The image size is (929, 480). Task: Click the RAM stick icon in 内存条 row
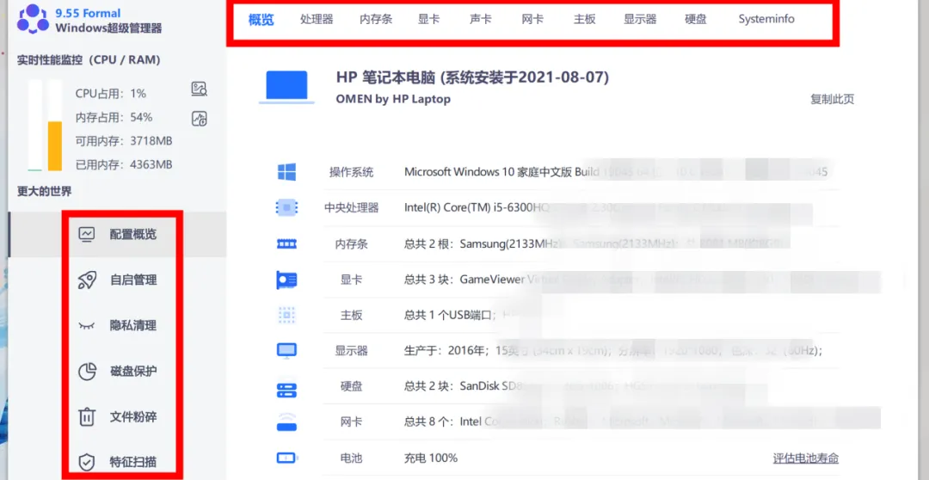tap(286, 243)
